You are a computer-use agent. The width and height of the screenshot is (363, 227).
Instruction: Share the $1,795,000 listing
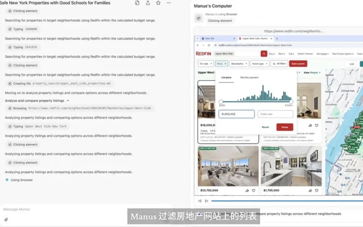tap(310, 191)
